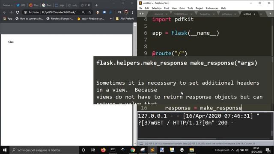Show hidden system tray icons
The width and height of the screenshot is (274, 154).
point(232,150)
